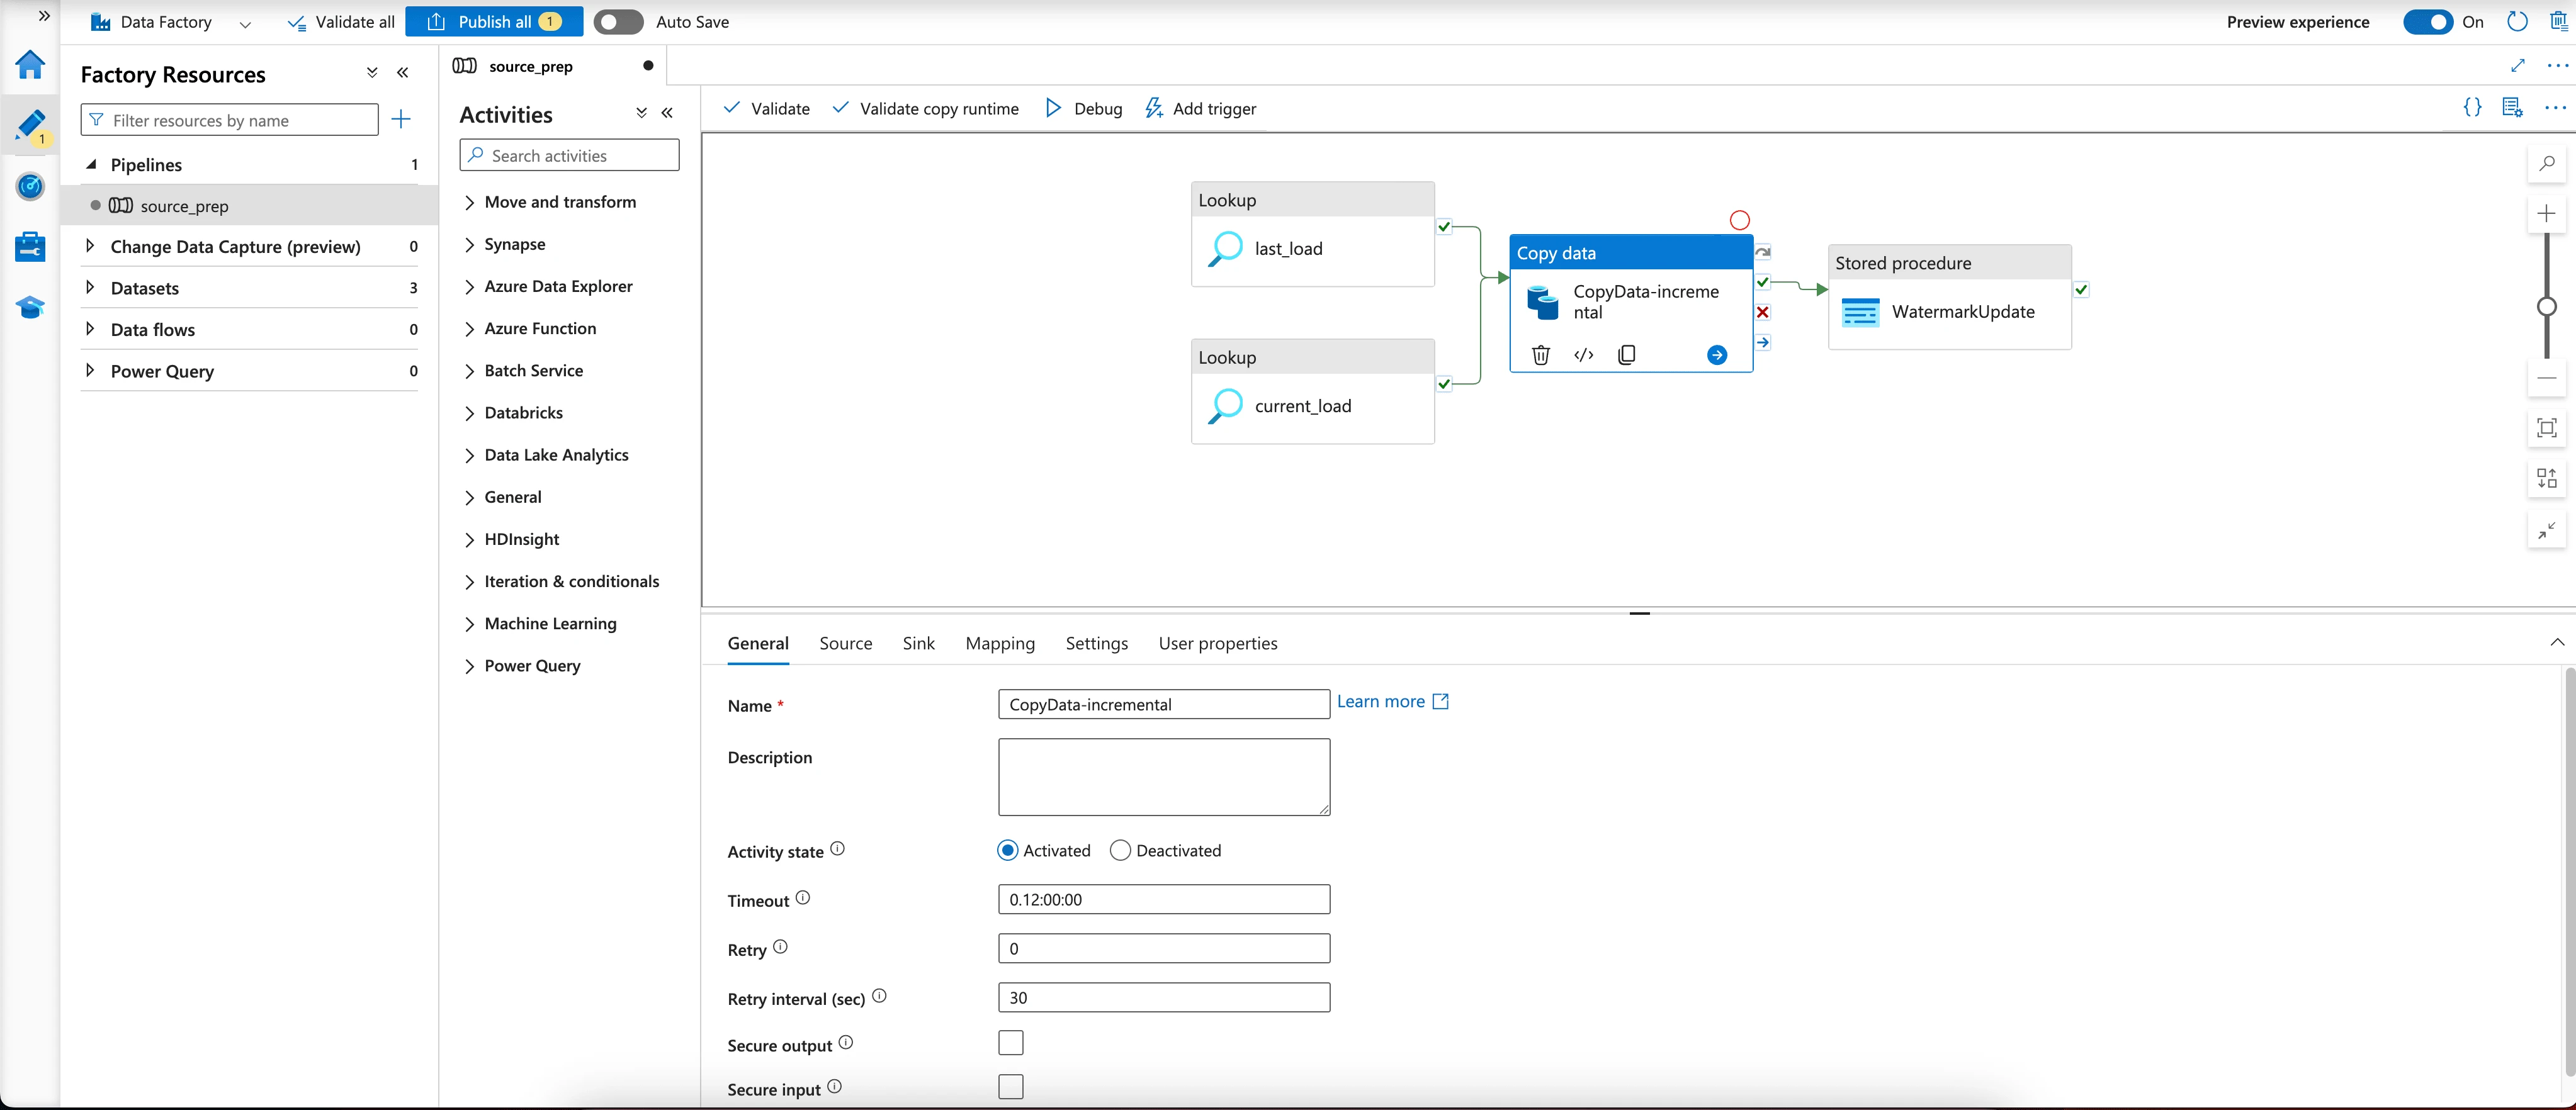2576x1110 pixels.
Task: Click the Publish all button
Action: pyautogui.click(x=494, y=22)
